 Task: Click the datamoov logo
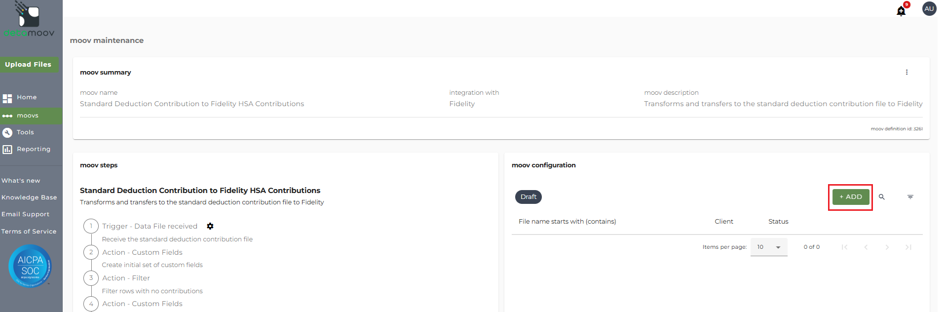pos(29,20)
